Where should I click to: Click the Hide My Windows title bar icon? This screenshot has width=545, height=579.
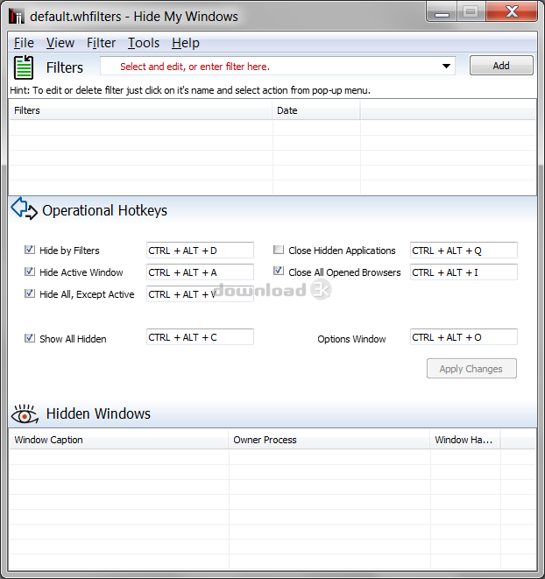pos(17,16)
